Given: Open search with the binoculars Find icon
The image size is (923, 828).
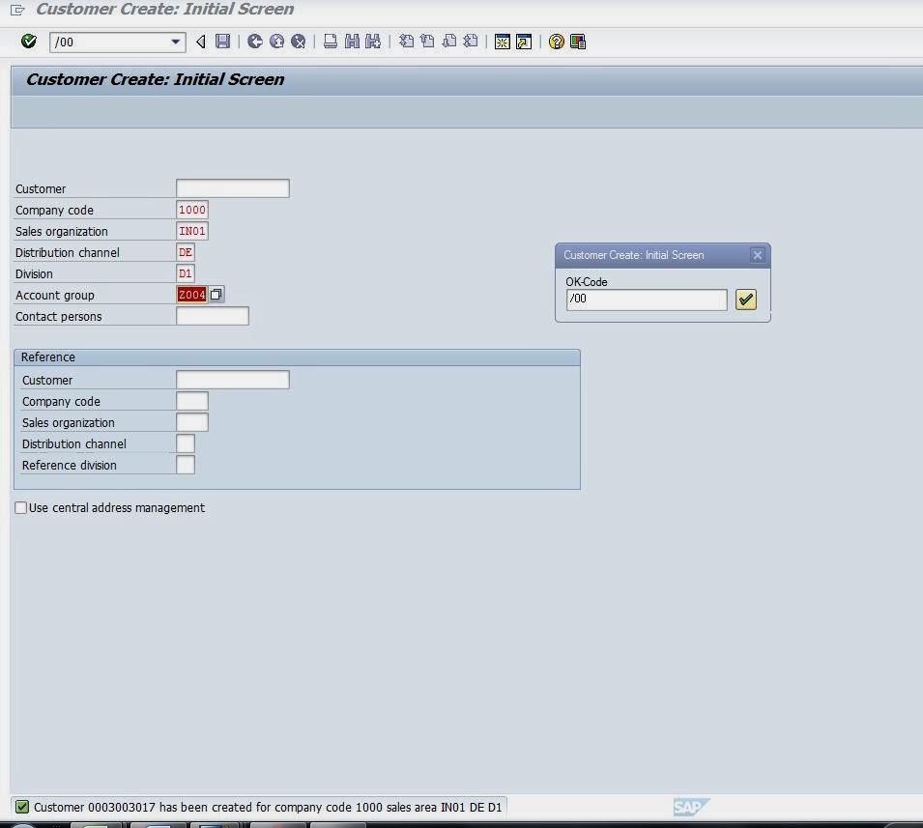Looking at the screenshot, I should (351, 42).
